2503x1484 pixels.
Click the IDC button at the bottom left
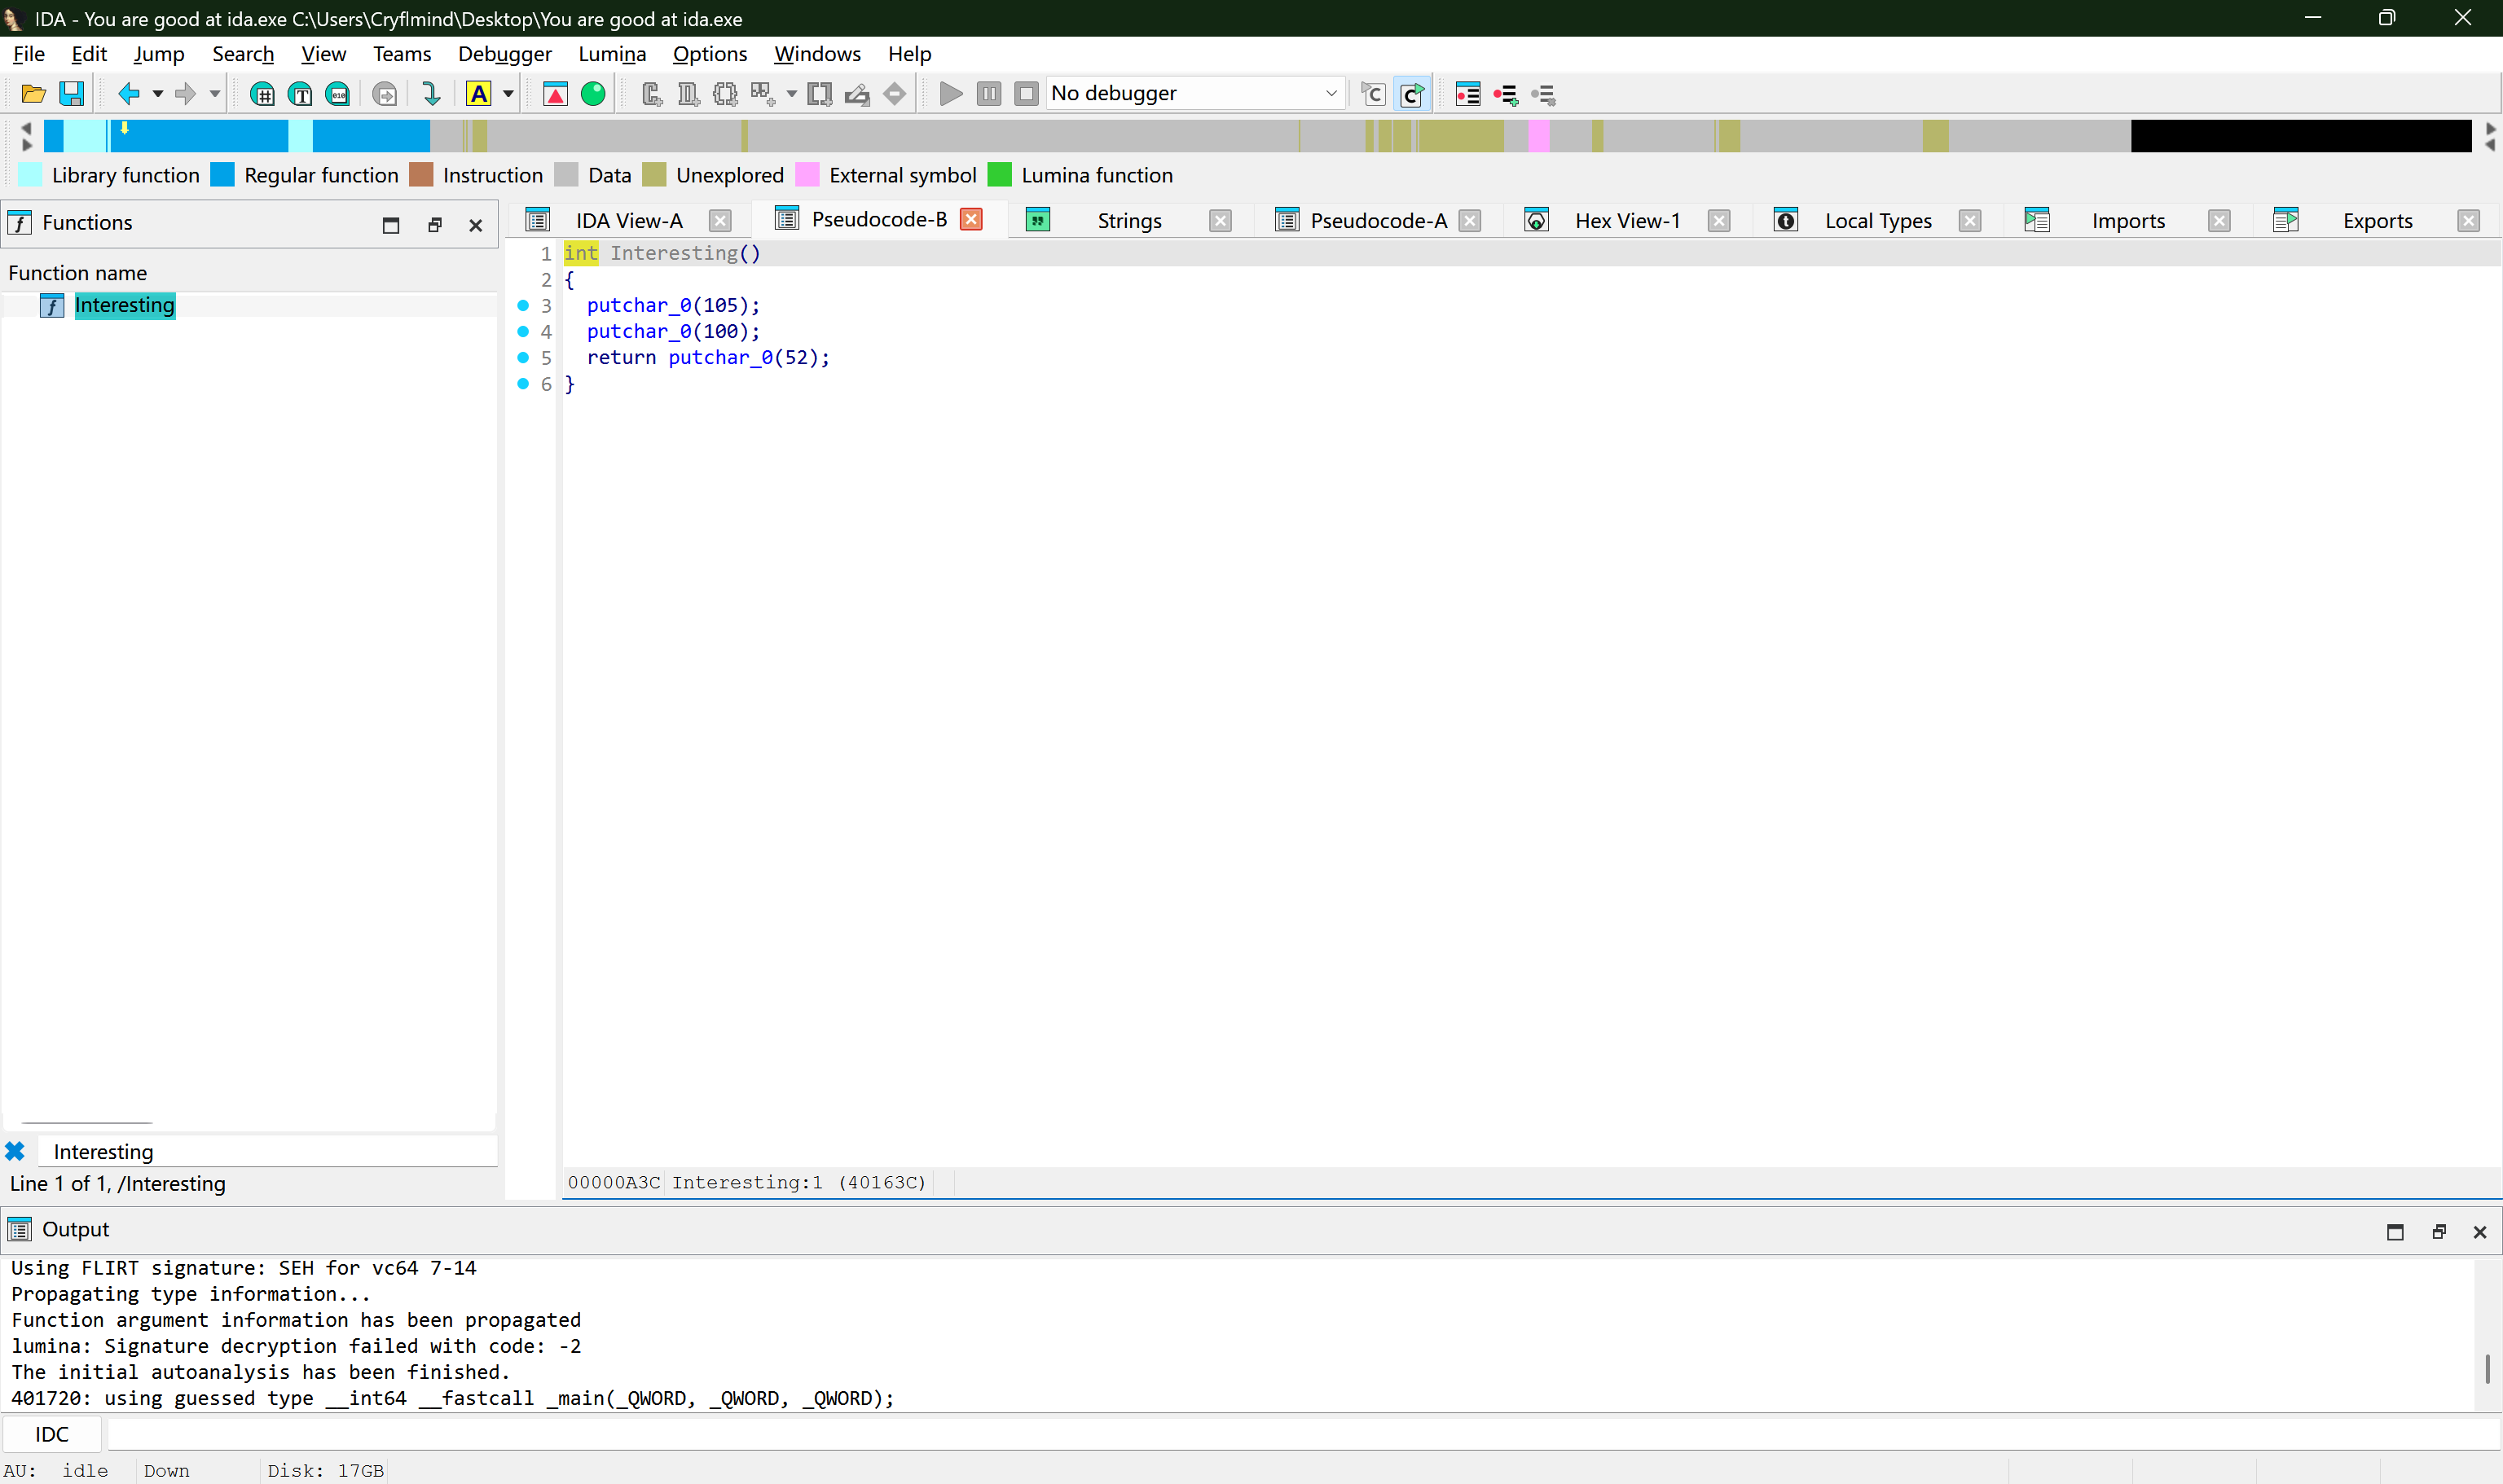coord(51,1433)
